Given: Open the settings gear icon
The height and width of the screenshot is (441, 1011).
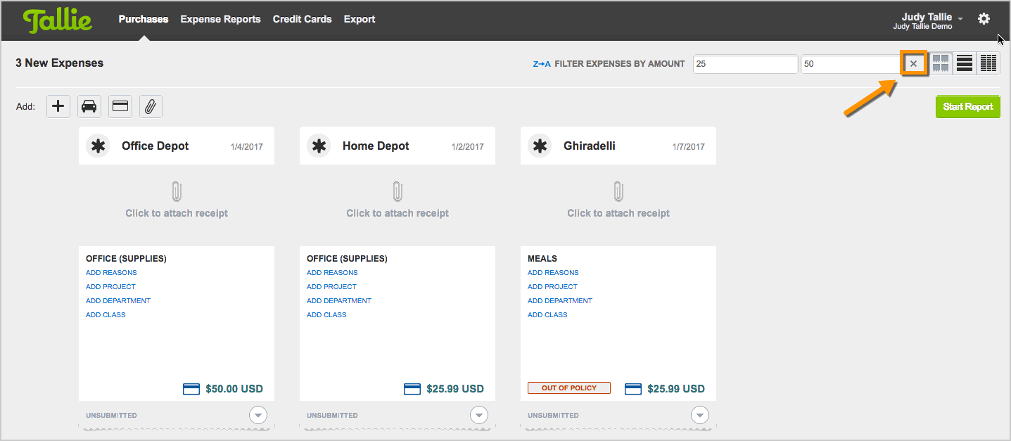Looking at the screenshot, I should point(984,19).
